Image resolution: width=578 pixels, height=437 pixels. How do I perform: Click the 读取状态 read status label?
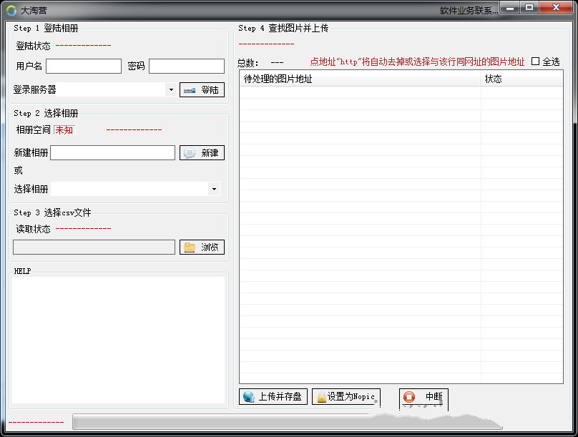[33, 229]
